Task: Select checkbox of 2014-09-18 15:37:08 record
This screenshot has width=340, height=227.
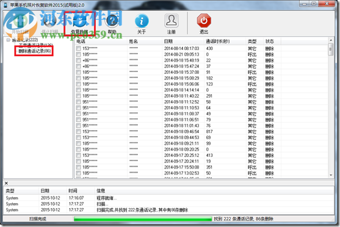Action: (79, 72)
